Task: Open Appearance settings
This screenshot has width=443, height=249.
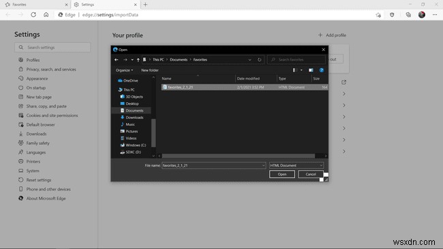Action: (x=37, y=79)
